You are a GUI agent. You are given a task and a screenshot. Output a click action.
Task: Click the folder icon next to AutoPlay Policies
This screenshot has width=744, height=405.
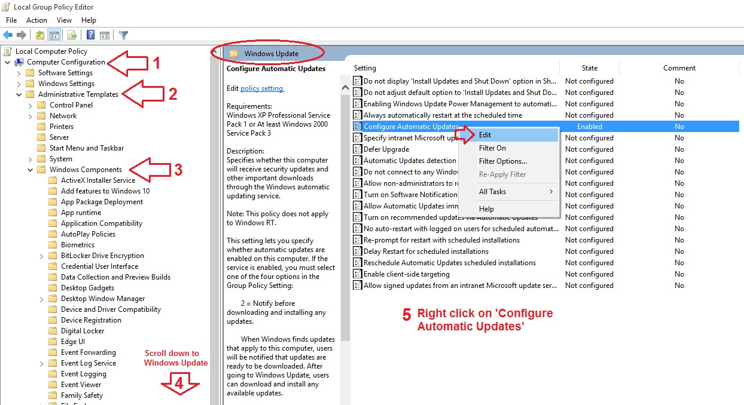tap(53, 234)
